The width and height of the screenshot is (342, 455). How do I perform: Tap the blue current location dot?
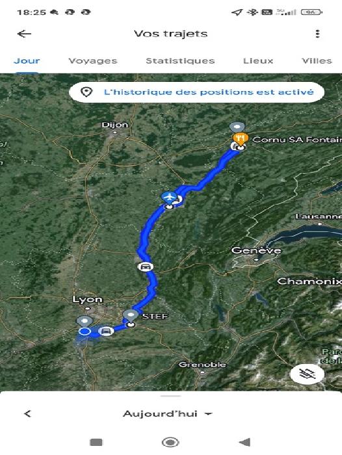85,331
